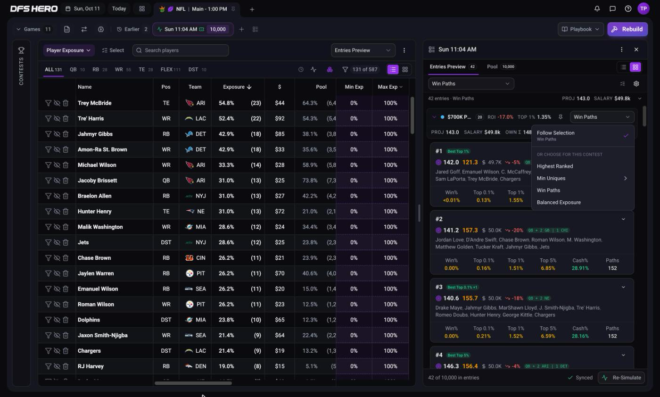This screenshot has width=660, height=397.
Task: Click the Today button
Action: point(119,8)
